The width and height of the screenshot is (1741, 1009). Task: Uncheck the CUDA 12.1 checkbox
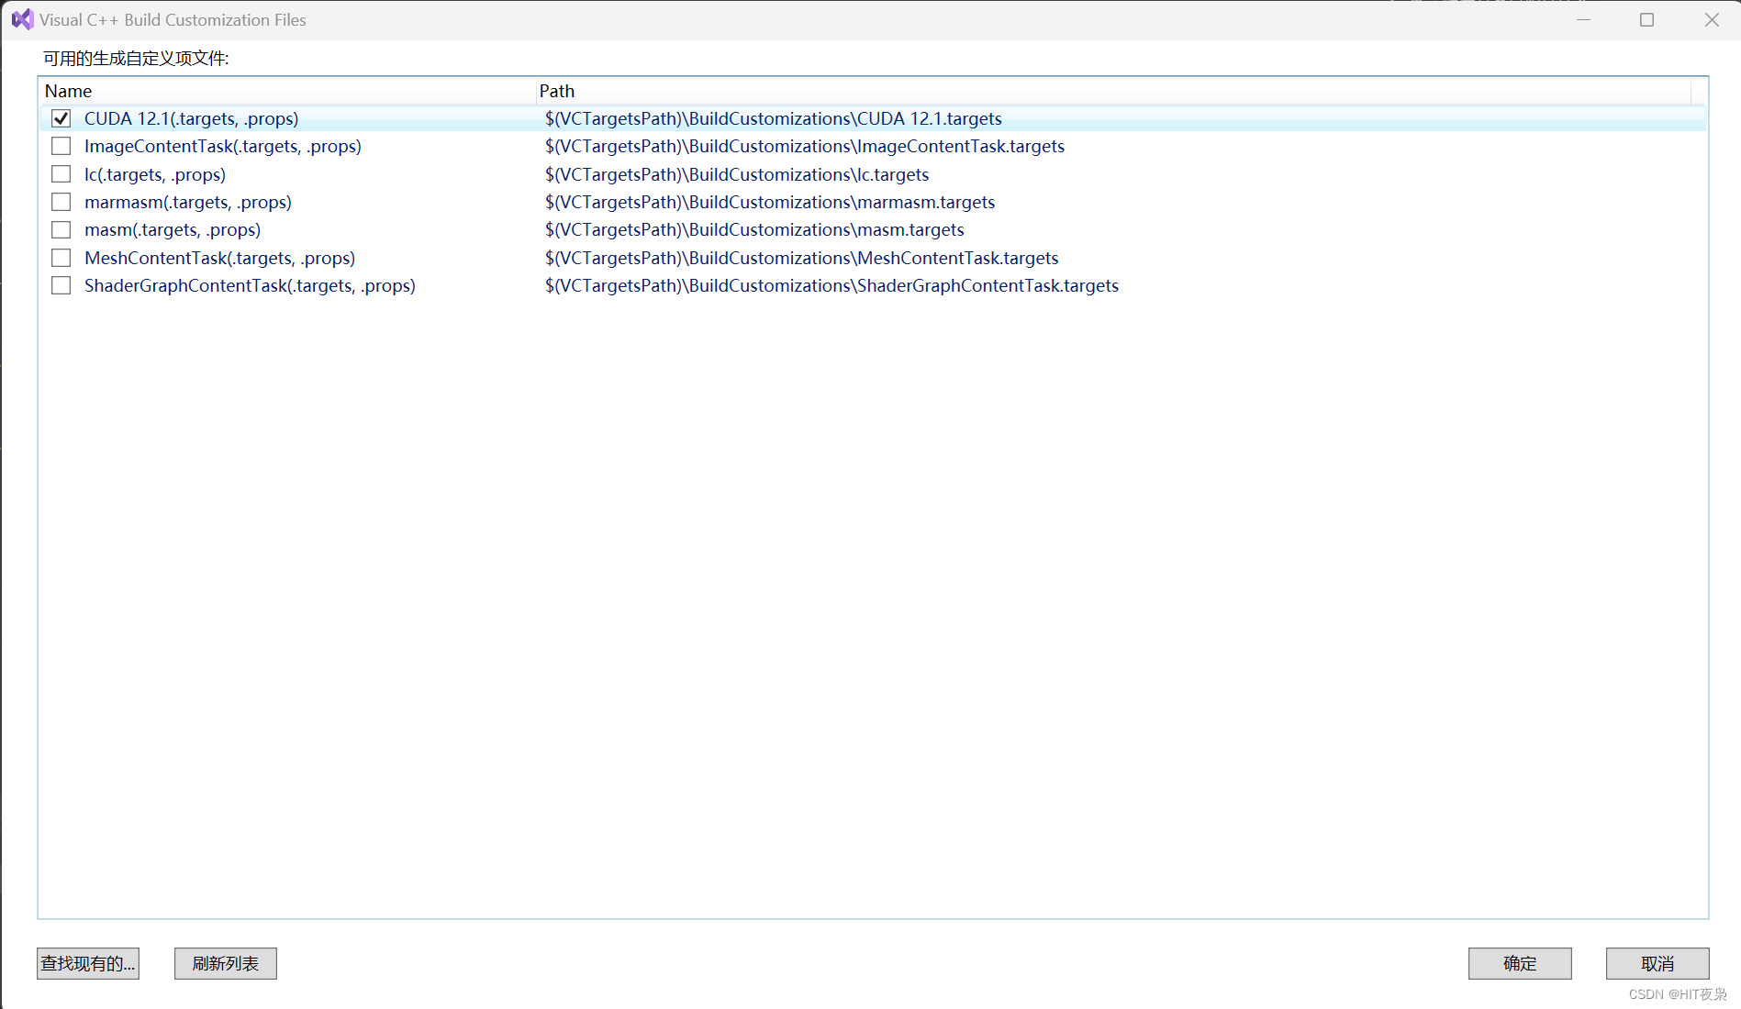point(61,118)
